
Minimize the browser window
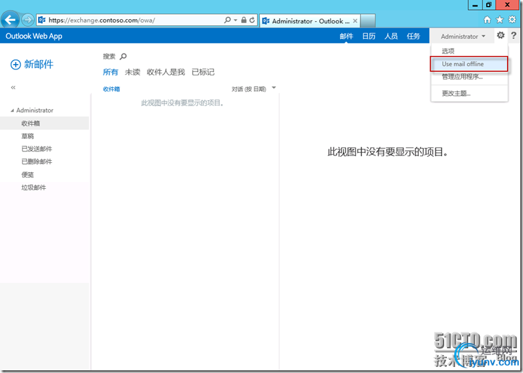tap(475, 5)
